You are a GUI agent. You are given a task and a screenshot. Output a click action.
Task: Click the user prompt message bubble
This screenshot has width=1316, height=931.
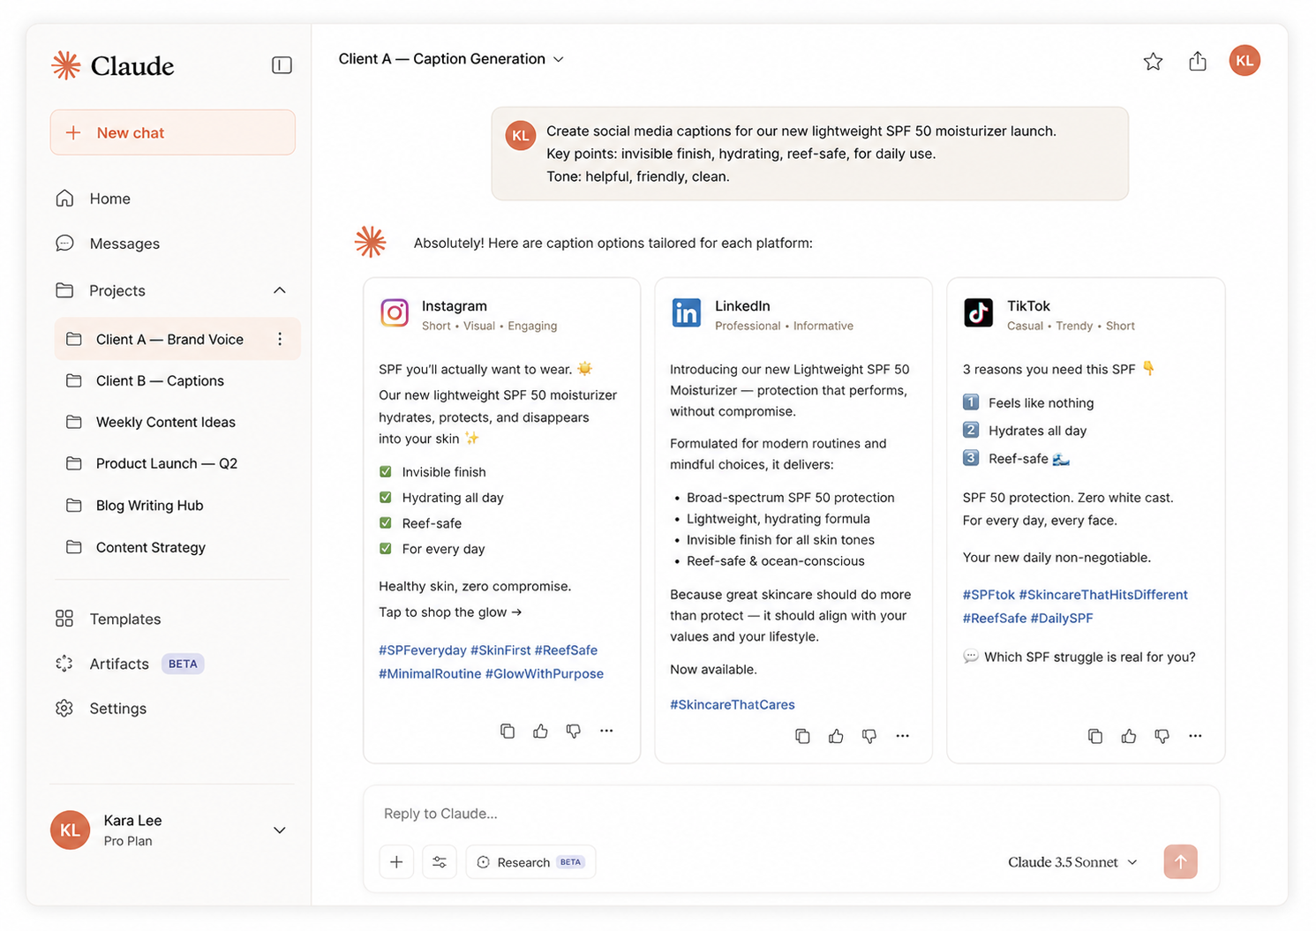[x=809, y=154]
